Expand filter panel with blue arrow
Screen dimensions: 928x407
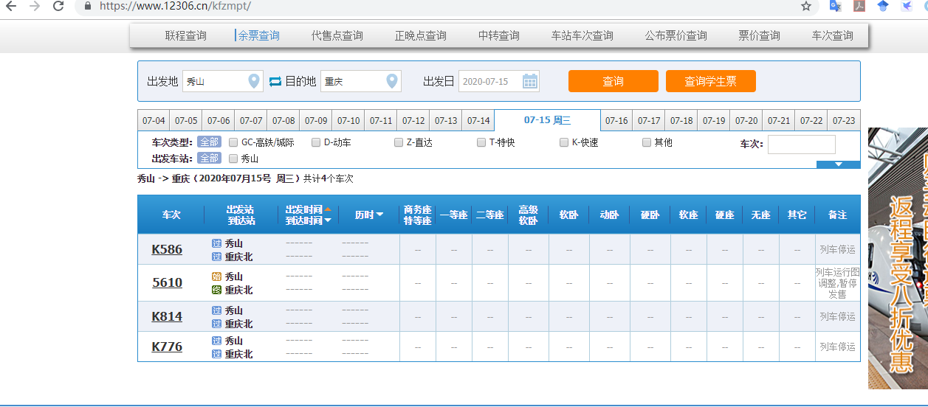838,164
